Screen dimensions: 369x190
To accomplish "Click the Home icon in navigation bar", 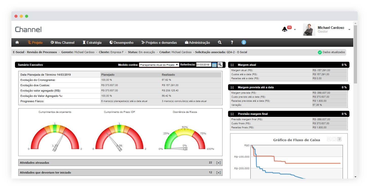I will [17, 43].
